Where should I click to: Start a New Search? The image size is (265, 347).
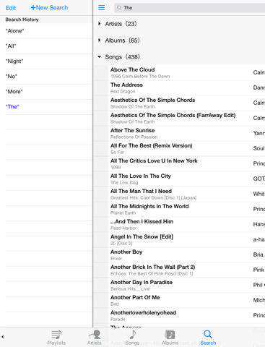point(49,8)
